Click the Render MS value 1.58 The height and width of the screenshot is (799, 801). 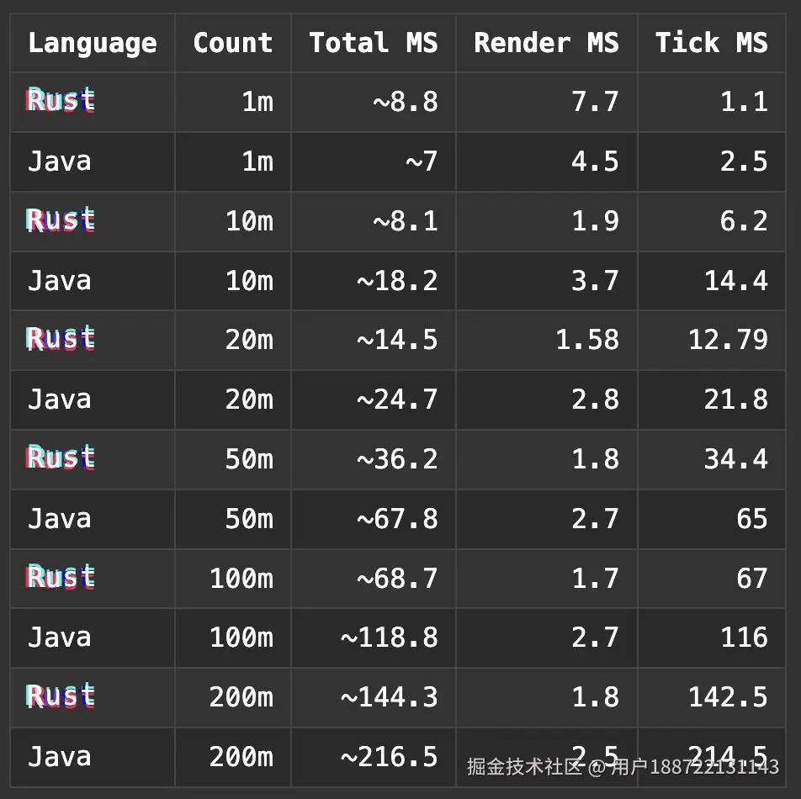point(587,340)
